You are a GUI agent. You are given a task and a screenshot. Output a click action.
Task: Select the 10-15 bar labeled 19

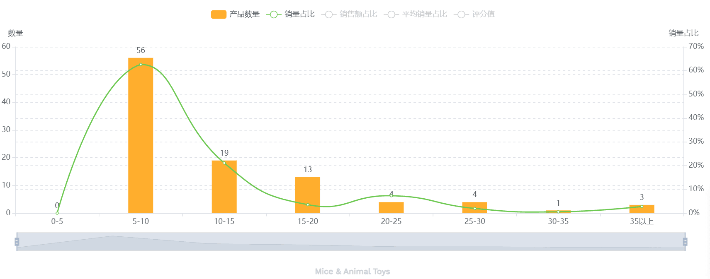pos(224,188)
